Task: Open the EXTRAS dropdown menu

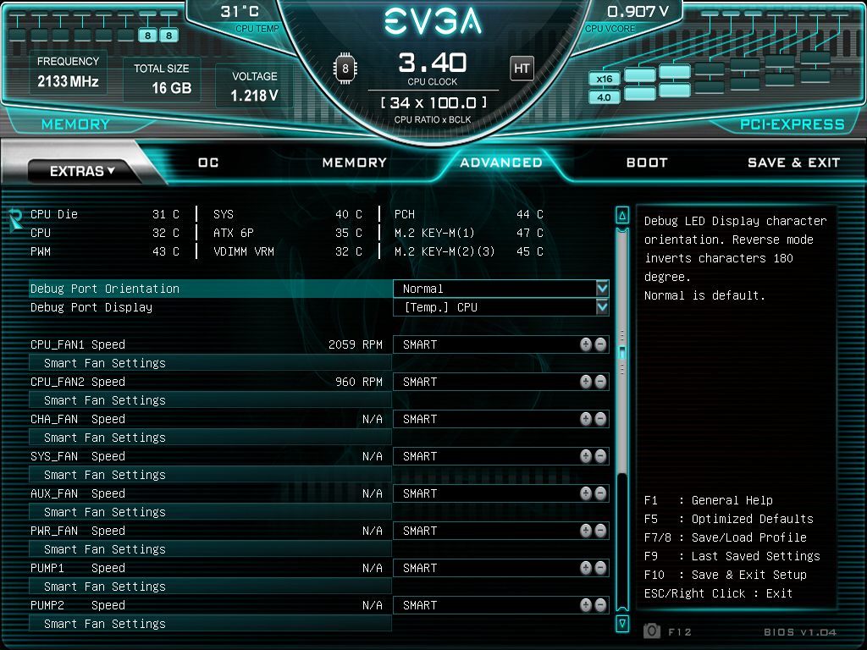Action: click(x=82, y=171)
